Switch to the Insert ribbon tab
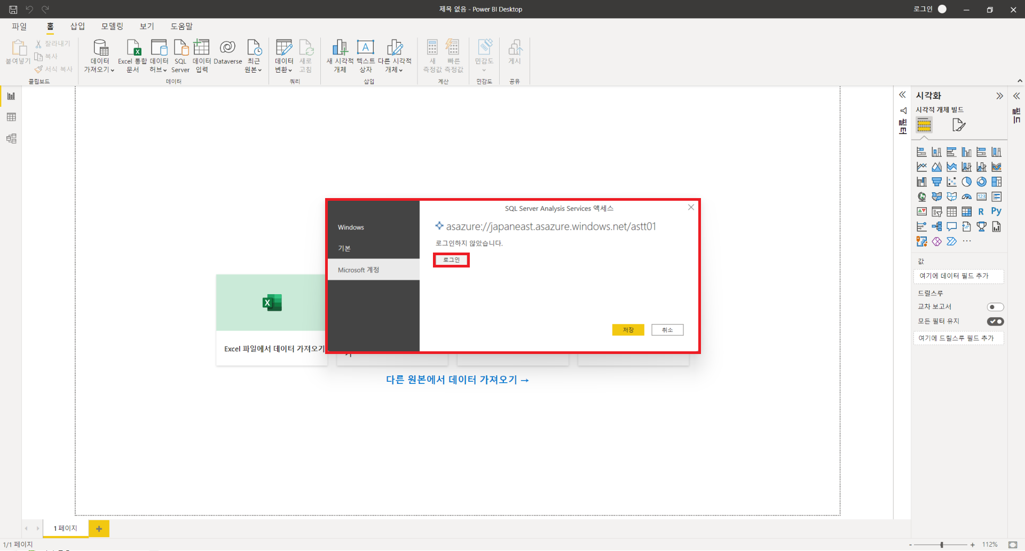Image resolution: width=1025 pixels, height=551 pixels. point(78,26)
